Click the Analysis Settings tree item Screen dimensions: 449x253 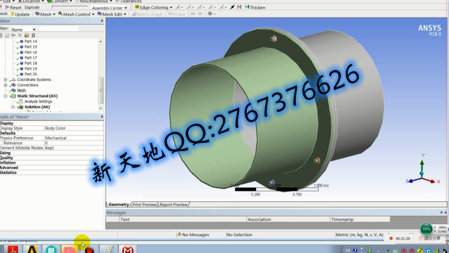(x=38, y=101)
